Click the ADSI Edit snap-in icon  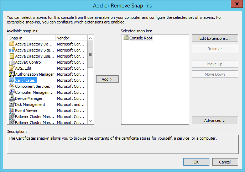click(x=11, y=68)
